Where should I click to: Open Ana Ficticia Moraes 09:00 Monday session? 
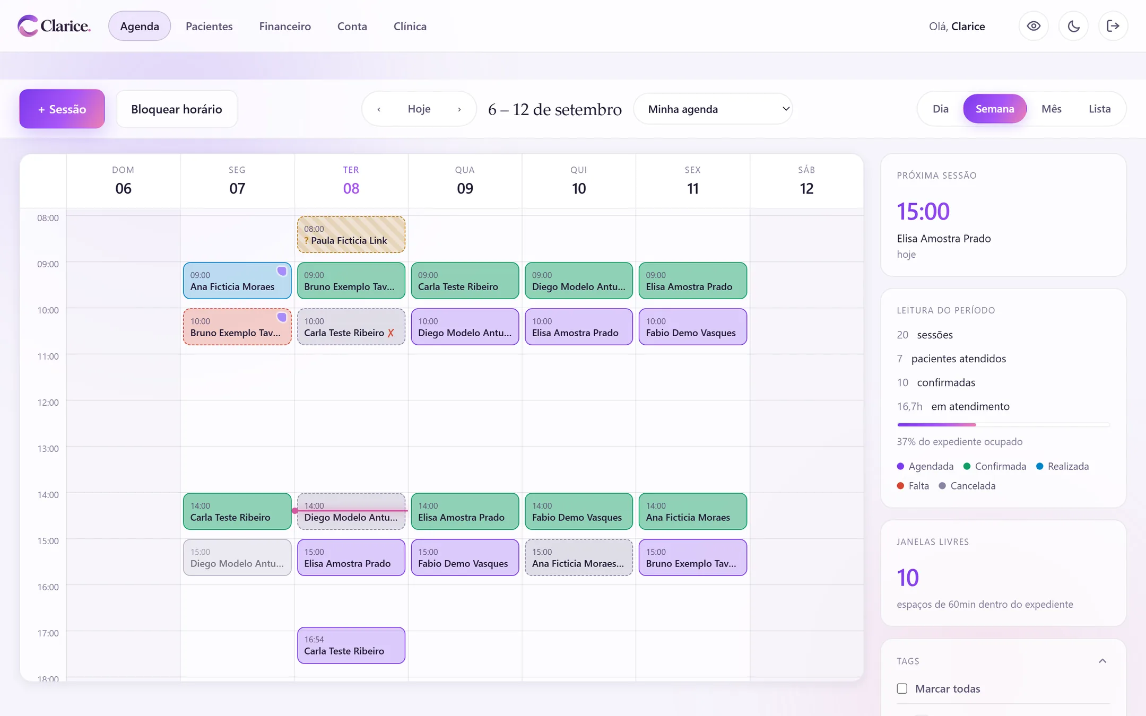tap(237, 281)
